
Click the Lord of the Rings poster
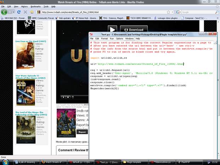26,130
